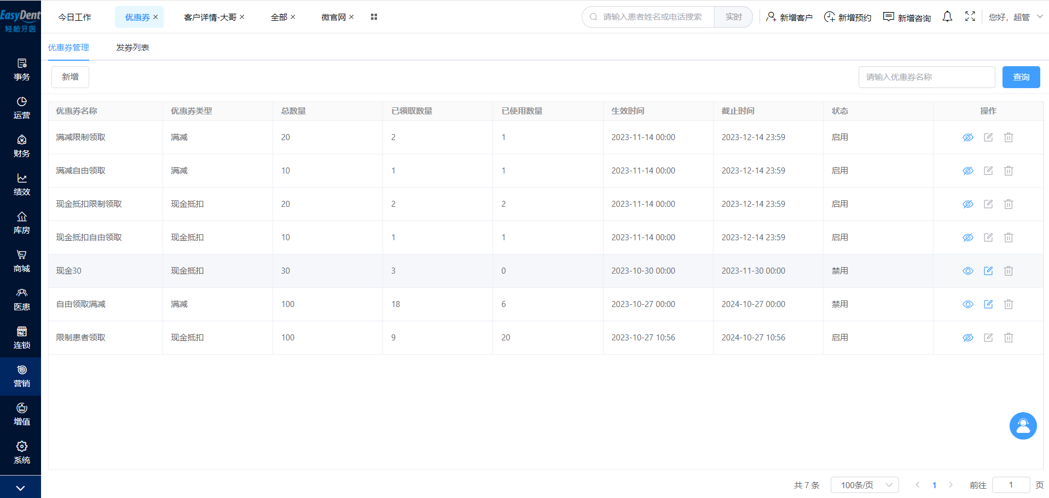Click the 新增 coupon button
The image size is (1049, 498).
(70, 77)
